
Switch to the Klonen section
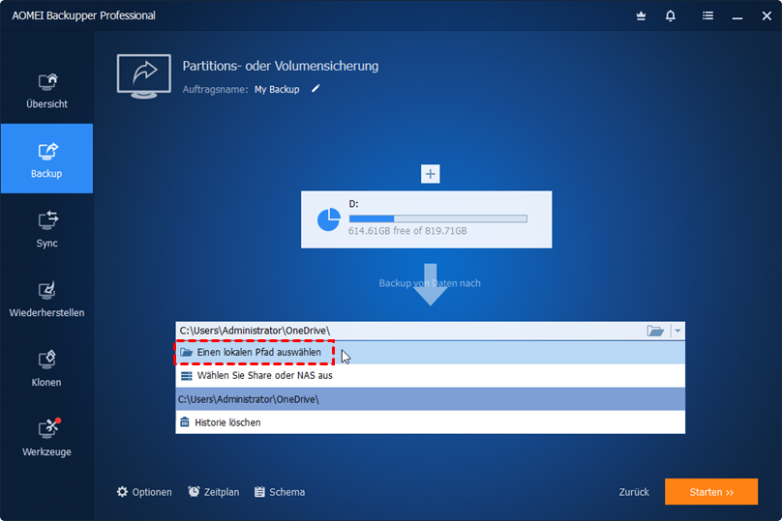[46, 368]
